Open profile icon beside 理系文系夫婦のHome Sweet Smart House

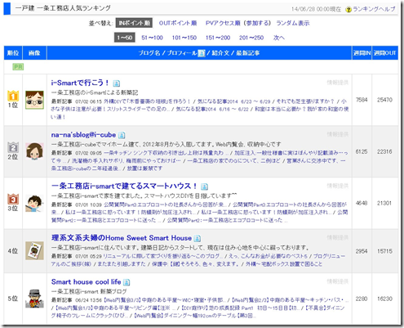[x=198, y=238]
